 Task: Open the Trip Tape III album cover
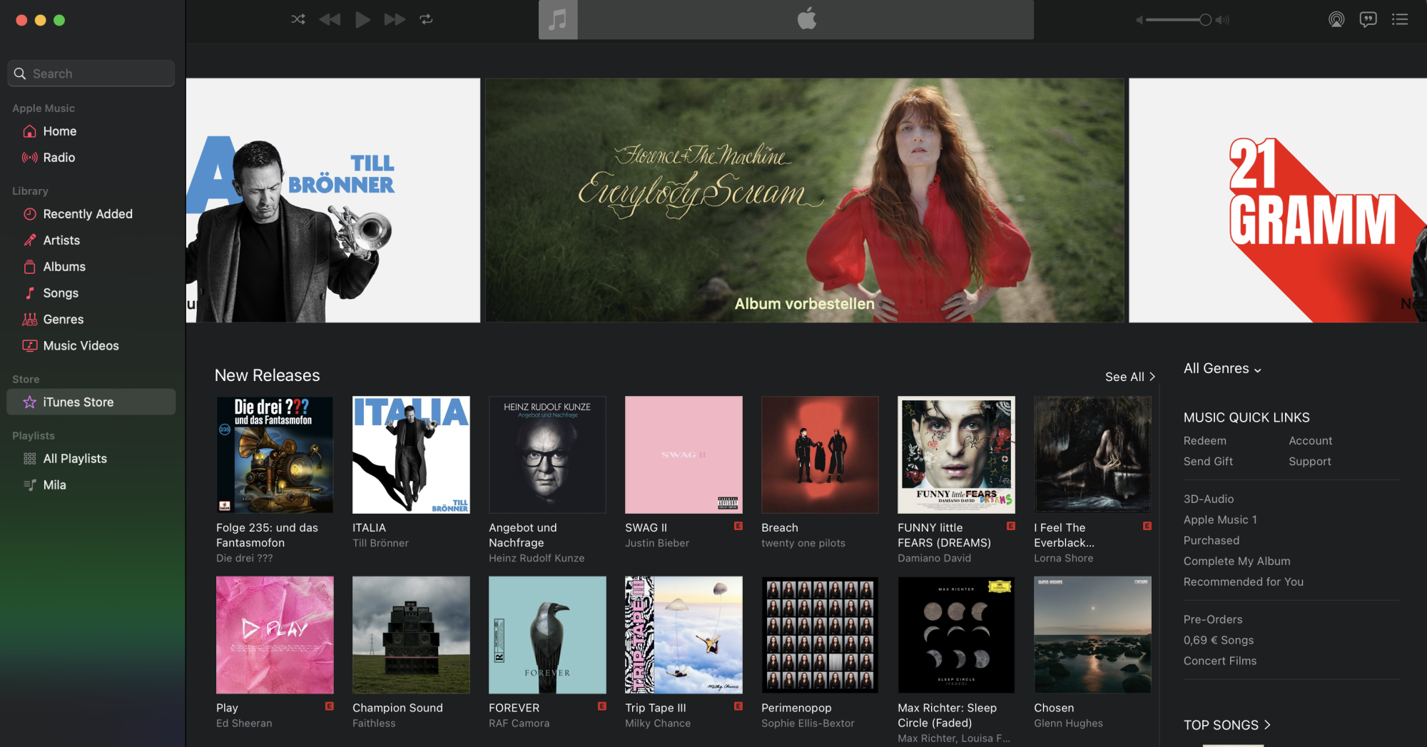tap(684, 635)
